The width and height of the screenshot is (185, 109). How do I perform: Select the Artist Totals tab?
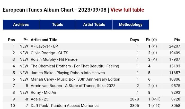(x=94, y=25)
